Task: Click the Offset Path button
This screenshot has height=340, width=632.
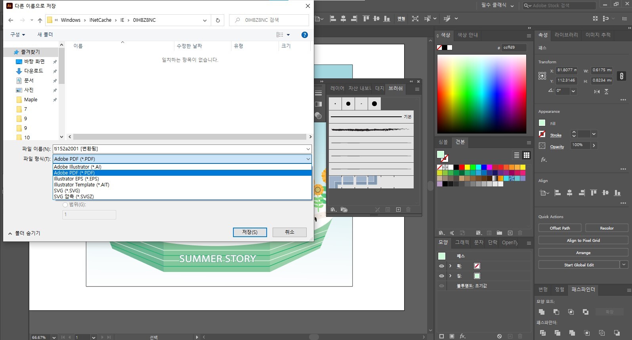Action: point(559,228)
